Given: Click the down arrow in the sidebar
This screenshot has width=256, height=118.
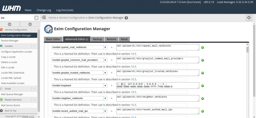Looking at the screenshot, I should coord(30,24).
